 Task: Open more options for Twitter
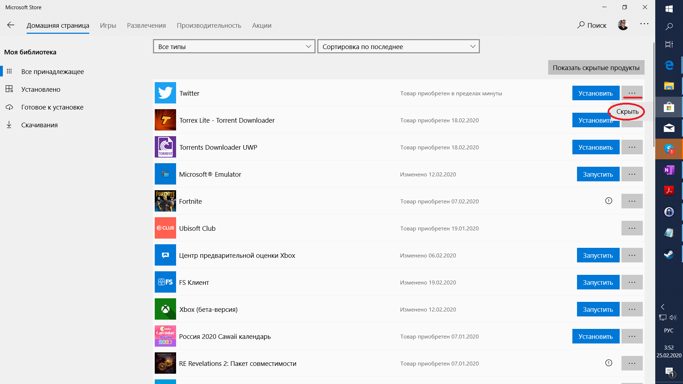coord(632,93)
